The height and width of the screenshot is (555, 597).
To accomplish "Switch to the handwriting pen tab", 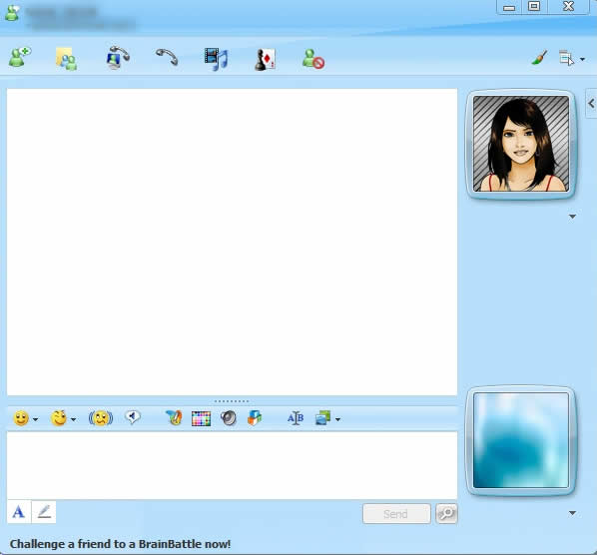I will tap(44, 512).
